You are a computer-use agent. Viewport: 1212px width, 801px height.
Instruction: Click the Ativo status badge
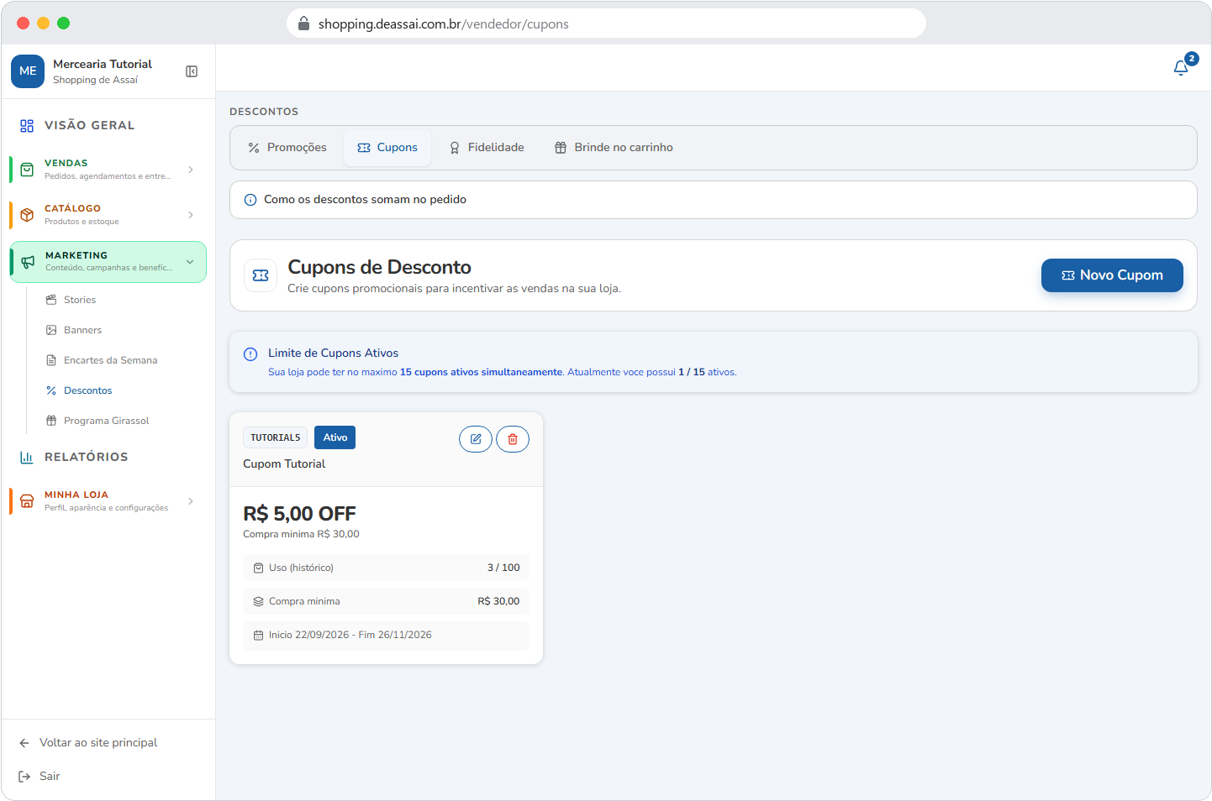(x=335, y=437)
